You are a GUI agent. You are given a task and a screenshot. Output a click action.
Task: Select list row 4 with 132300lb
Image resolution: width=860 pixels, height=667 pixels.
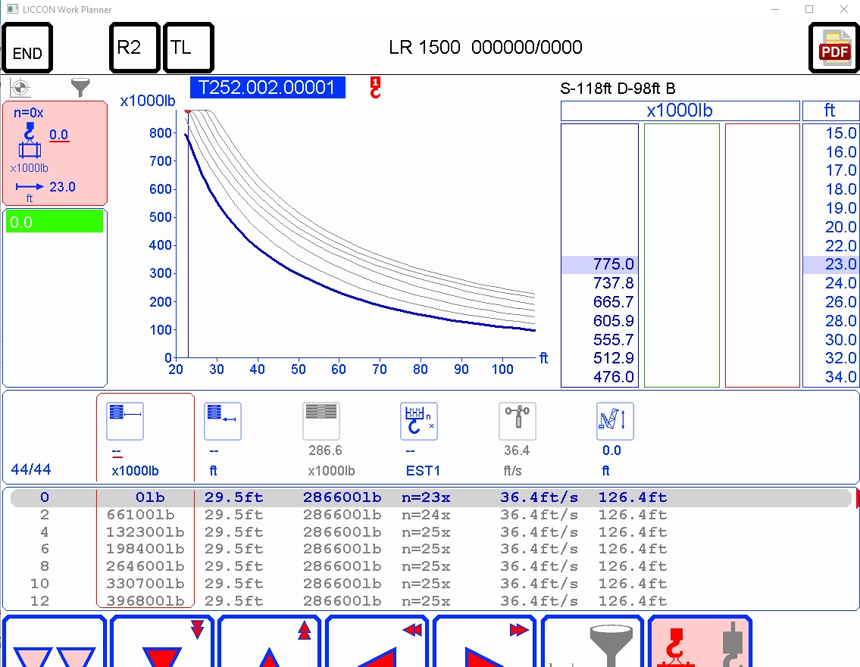point(430,532)
